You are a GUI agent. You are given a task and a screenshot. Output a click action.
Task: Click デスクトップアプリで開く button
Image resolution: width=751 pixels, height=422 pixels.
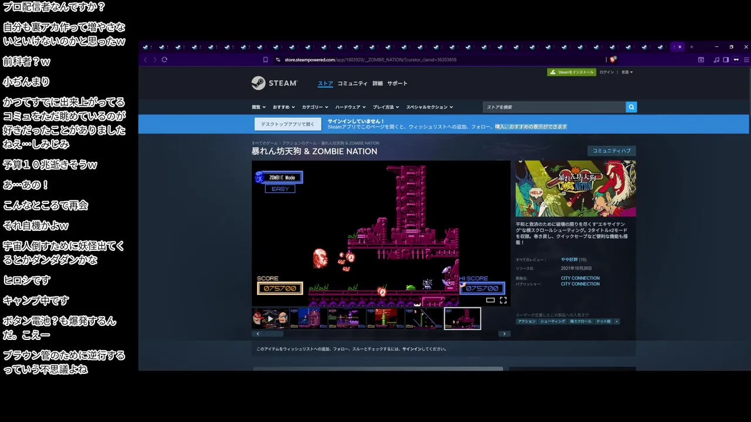tap(287, 124)
